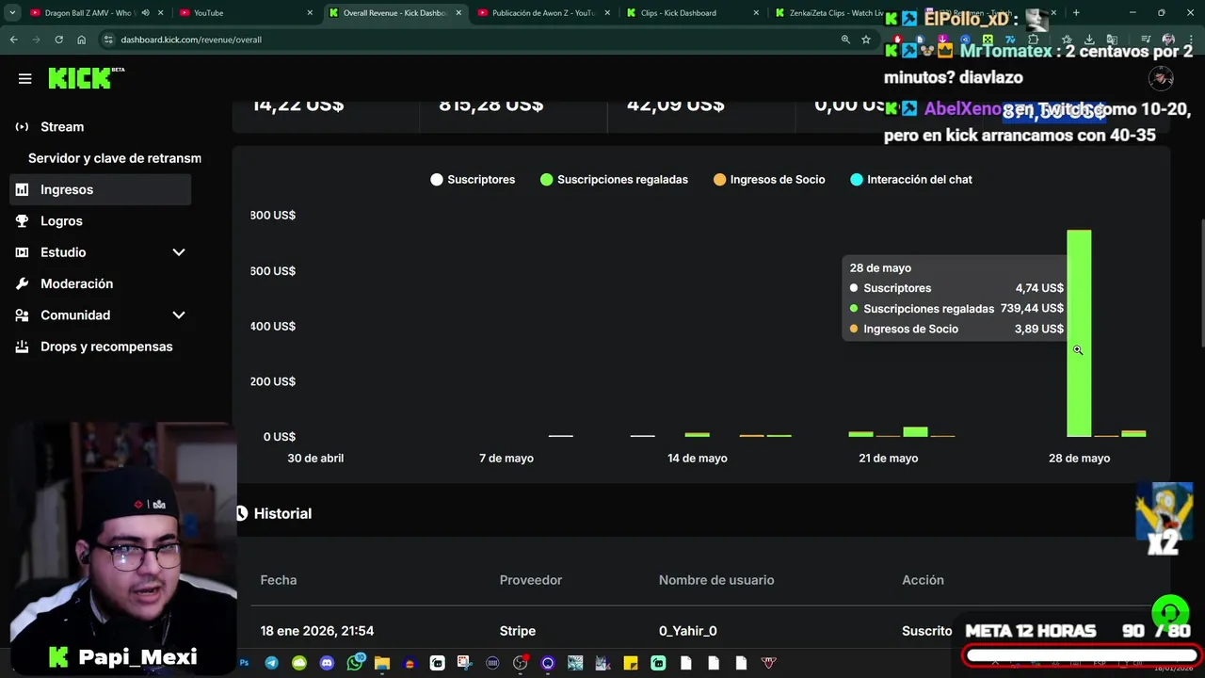Close the Overall Revenue tab
Viewport: 1205px width, 678px height.
pos(459,13)
